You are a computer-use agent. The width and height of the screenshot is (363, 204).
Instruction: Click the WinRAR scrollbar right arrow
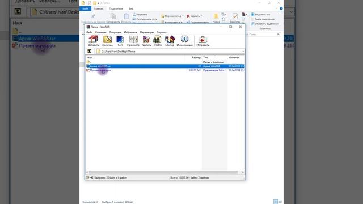click(x=243, y=172)
